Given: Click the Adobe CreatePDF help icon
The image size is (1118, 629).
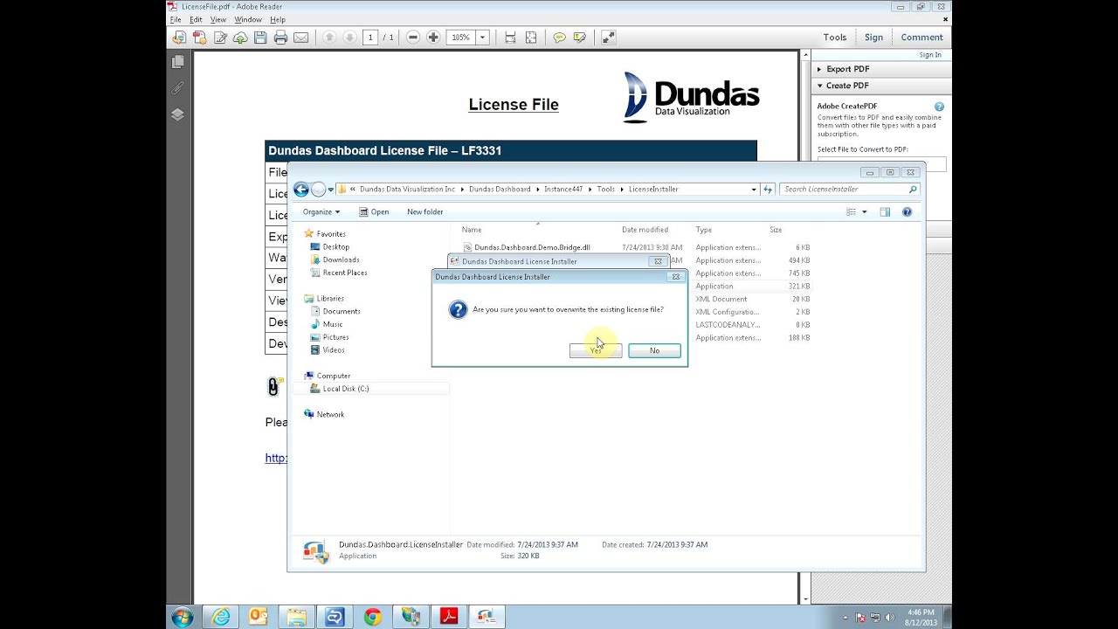Looking at the screenshot, I should click(x=939, y=107).
